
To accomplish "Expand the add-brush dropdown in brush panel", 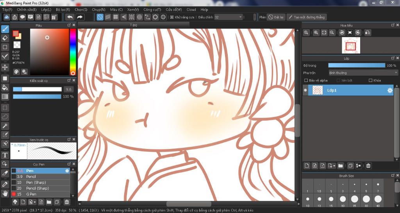I will click(x=35, y=202).
